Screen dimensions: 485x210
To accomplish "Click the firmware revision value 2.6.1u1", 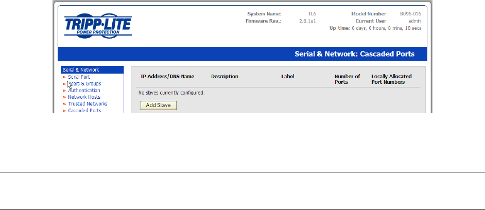I will click(x=307, y=21).
